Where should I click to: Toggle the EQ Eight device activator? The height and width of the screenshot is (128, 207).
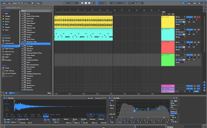click(x=110, y=98)
